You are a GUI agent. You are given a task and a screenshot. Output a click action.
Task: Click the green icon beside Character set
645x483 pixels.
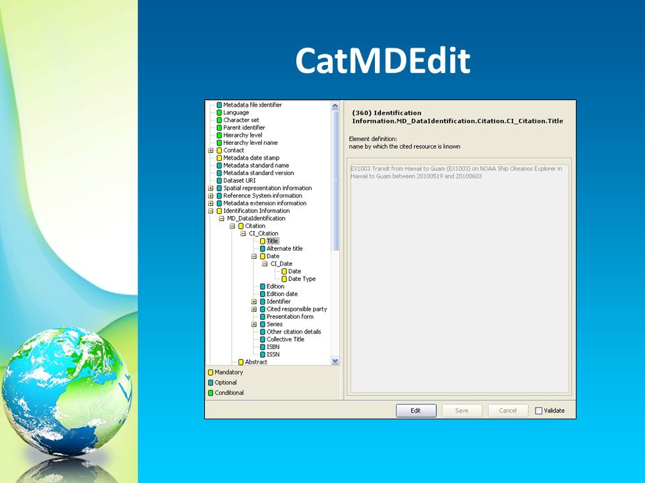point(219,120)
